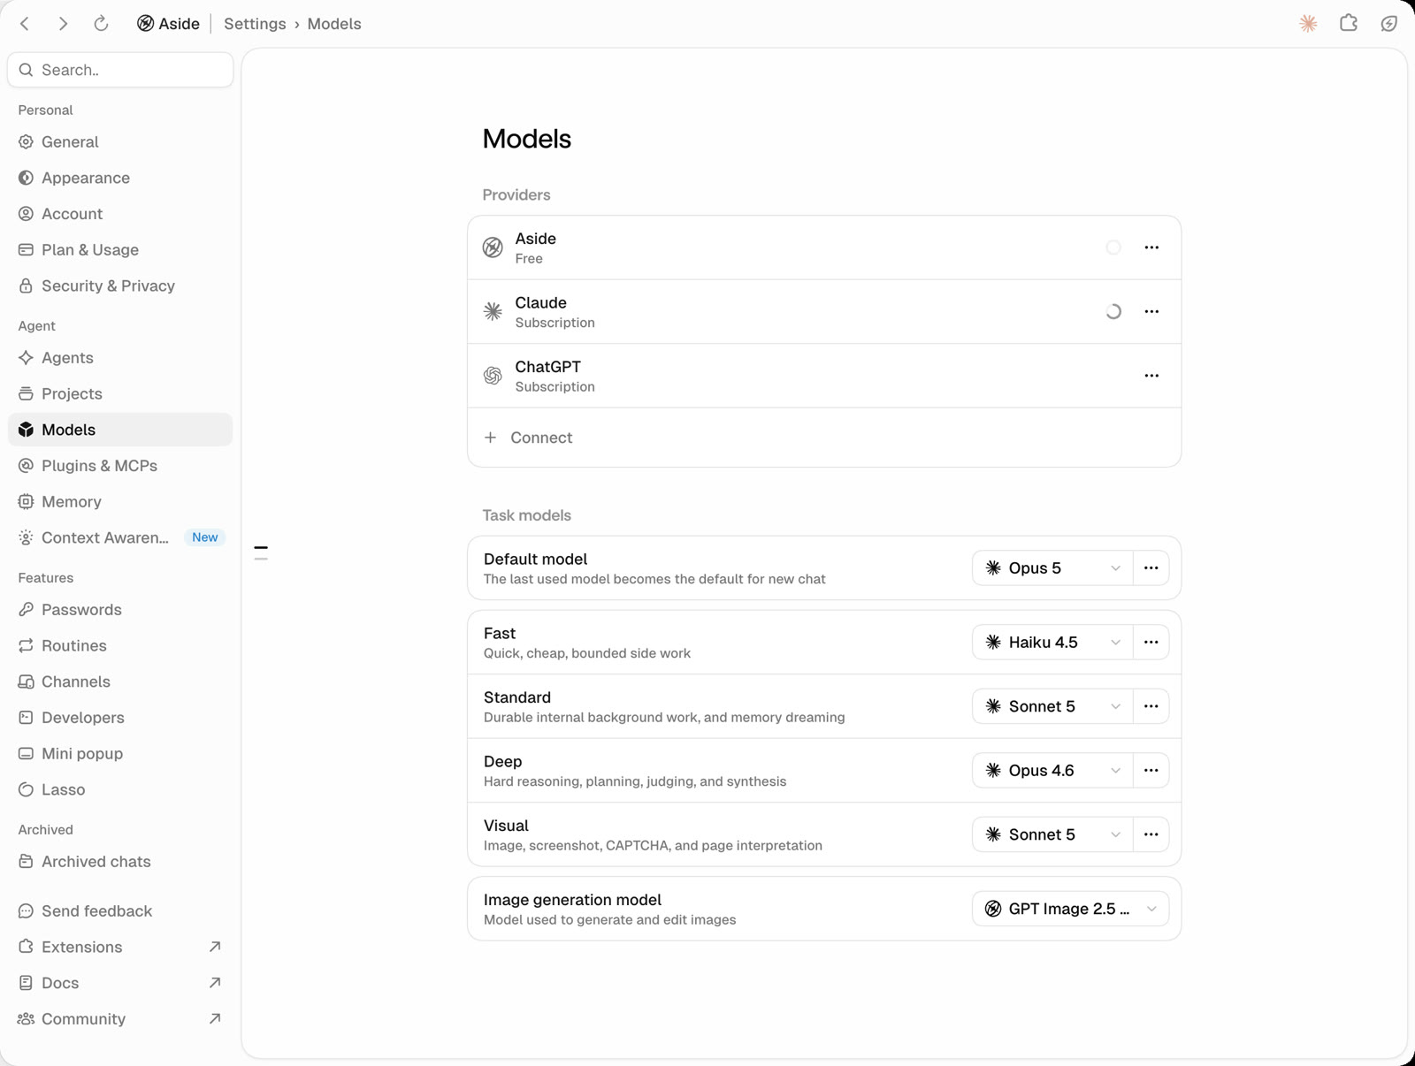Image resolution: width=1415 pixels, height=1066 pixels.
Task: Open Security & Privacy settings
Action: click(x=120, y=286)
